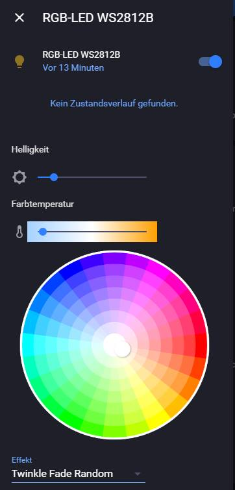The image size is (235, 490).
Task: Click the Helligkeit label
Action: [30, 149]
